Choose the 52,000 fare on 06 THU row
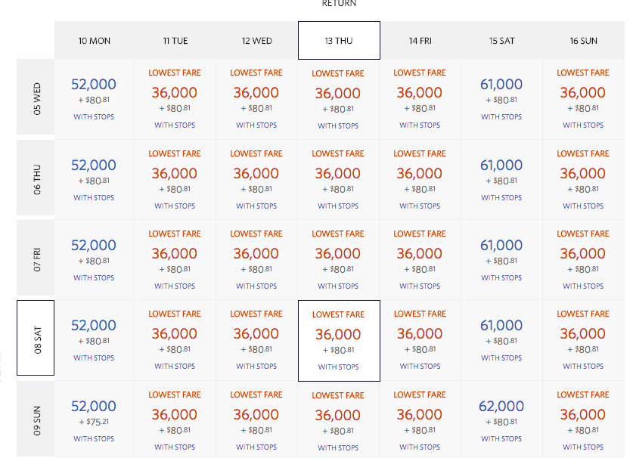This screenshot has height=458, width=633. click(x=94, y=166)
